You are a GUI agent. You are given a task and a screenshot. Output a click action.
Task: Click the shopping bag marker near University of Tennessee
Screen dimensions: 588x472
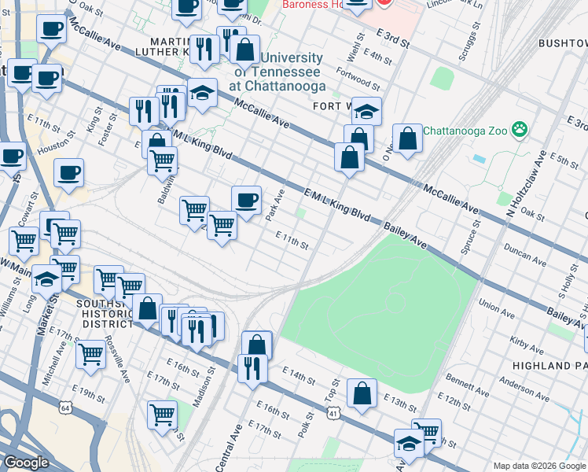pos(245,53)
